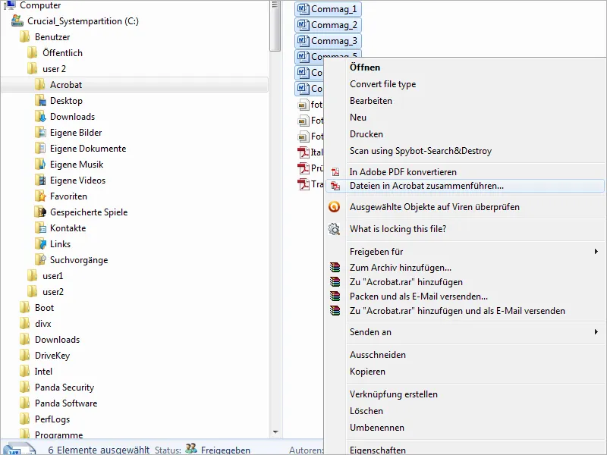Select the 'Boot' folder in tree
Screen dimensions: 607x455
tap(44, 308)
